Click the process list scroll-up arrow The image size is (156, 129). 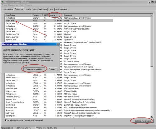click(x=152, y=15)
